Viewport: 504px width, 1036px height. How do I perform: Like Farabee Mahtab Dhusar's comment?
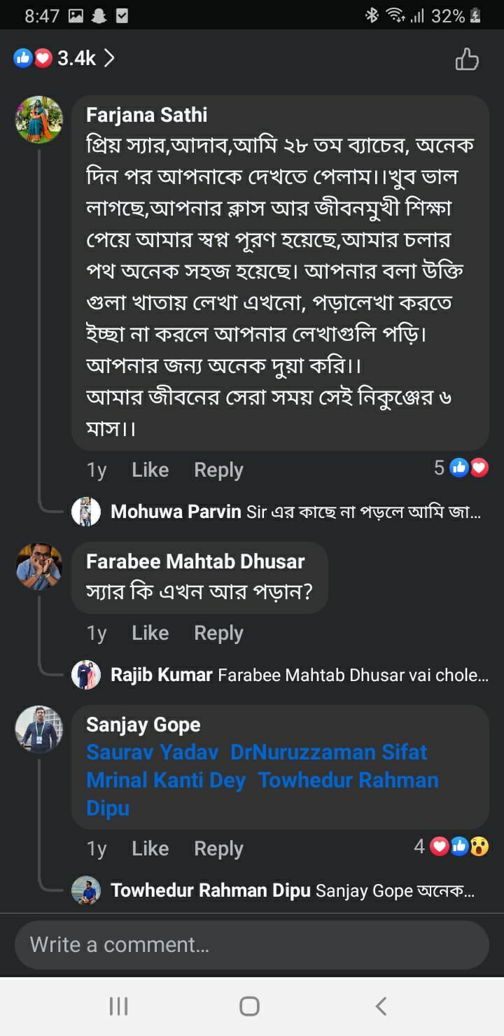coord(150,633)
